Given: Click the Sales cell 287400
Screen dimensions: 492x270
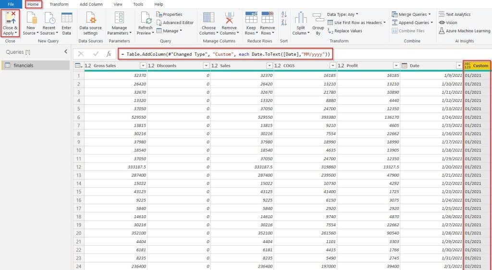Looking at the screenshot, I should [242, 175].
